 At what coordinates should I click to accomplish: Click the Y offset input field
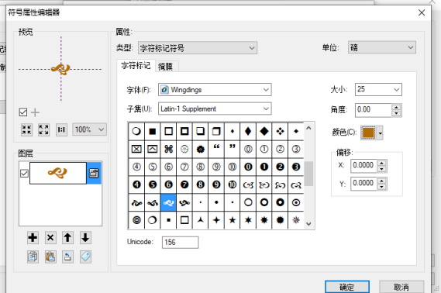click(x=363, y=184)
